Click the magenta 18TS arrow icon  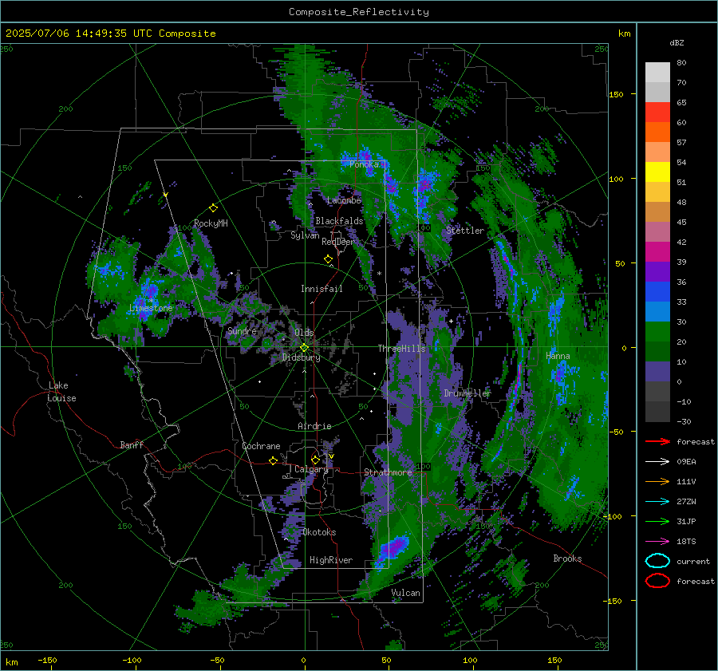coord(657,542)
